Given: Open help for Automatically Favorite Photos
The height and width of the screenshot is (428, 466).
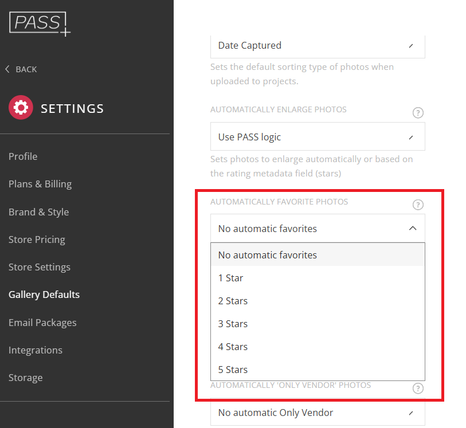Looking at the screenshot, I should tap(418, 205).
